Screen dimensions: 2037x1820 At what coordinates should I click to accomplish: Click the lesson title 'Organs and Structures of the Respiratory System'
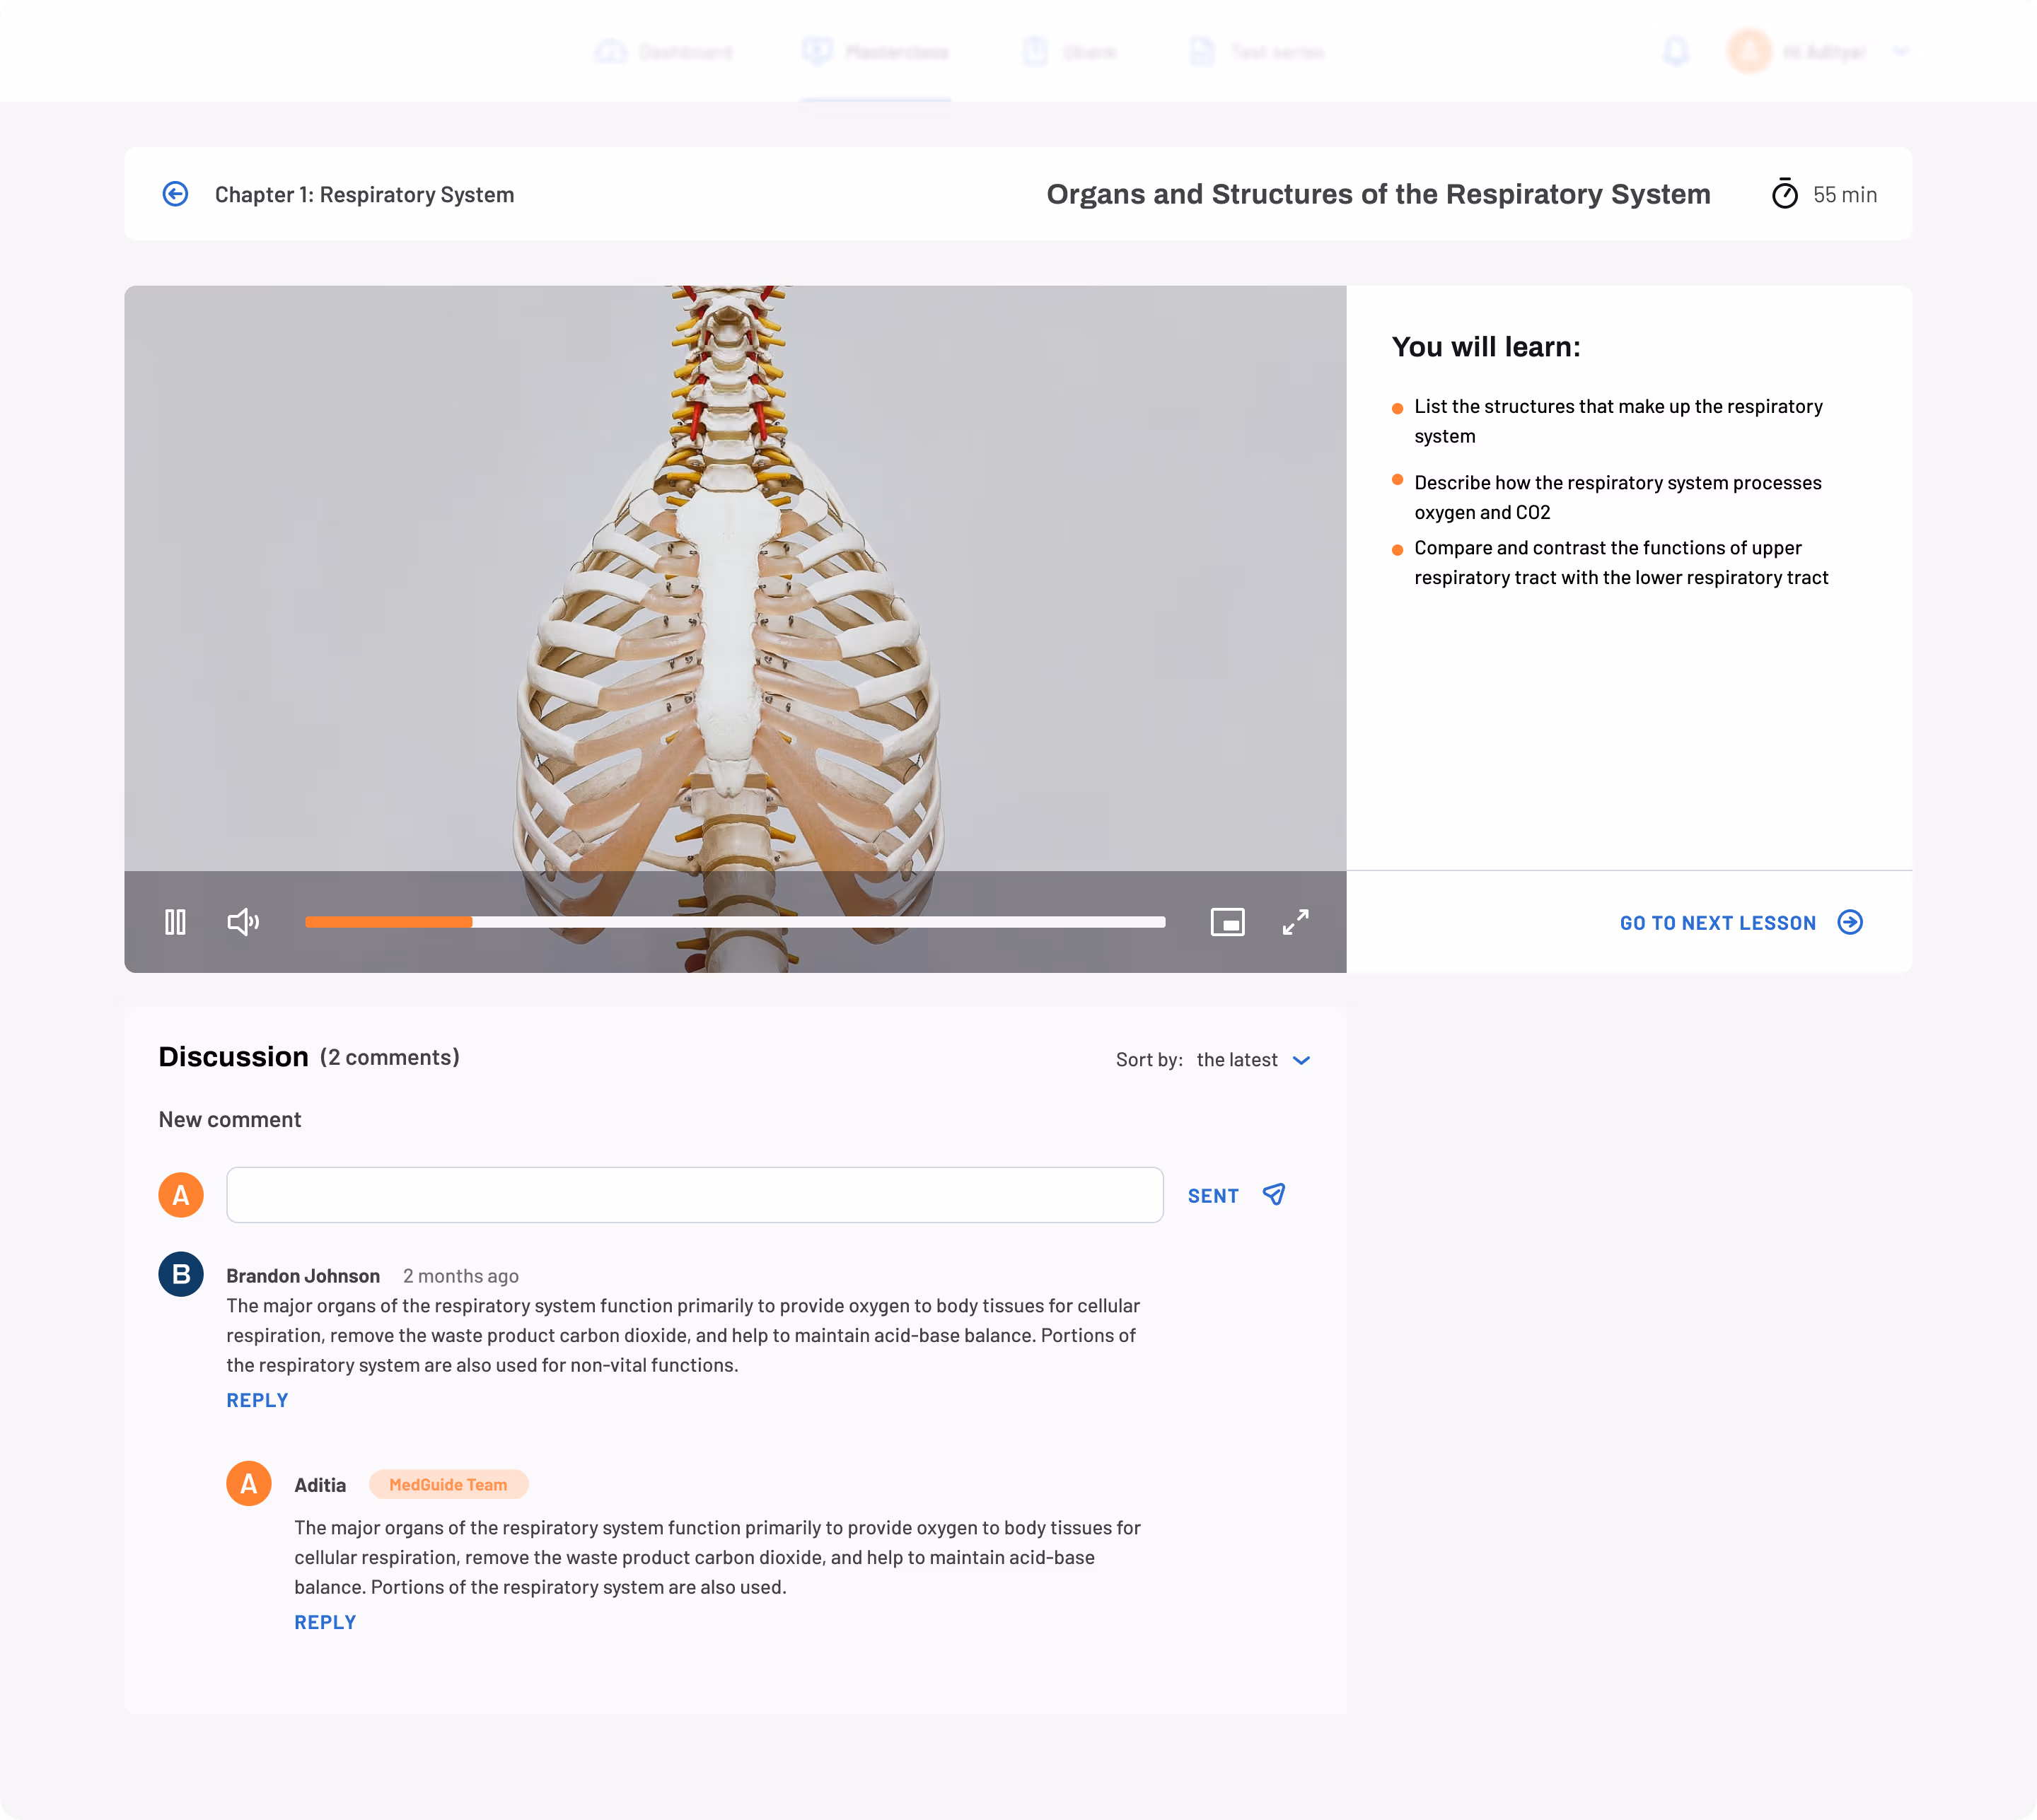click(x=1379, y=194)
